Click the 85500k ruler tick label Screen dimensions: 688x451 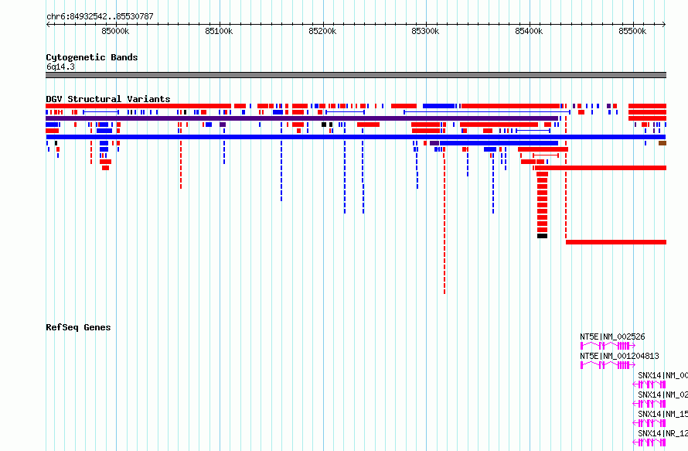[632, 31]
